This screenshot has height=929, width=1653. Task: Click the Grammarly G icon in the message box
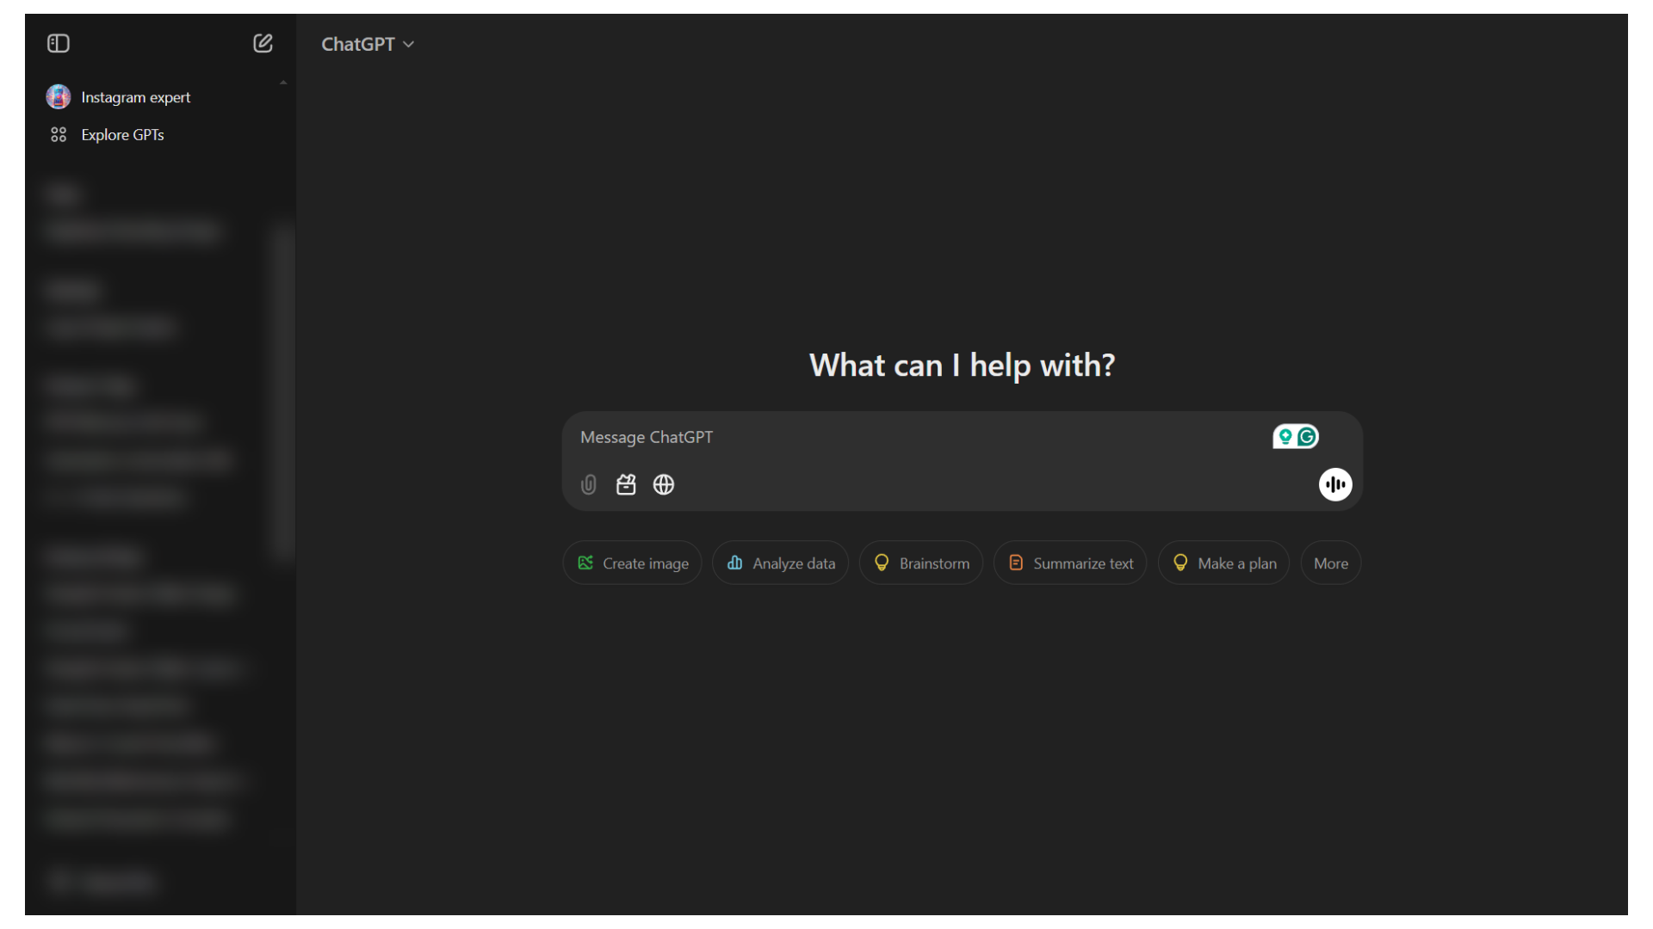(1307, 437)
